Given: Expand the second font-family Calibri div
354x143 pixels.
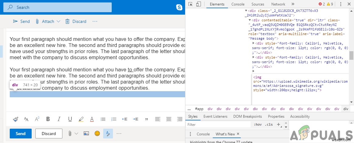Looking at the screenshot, I should [253, 57].
